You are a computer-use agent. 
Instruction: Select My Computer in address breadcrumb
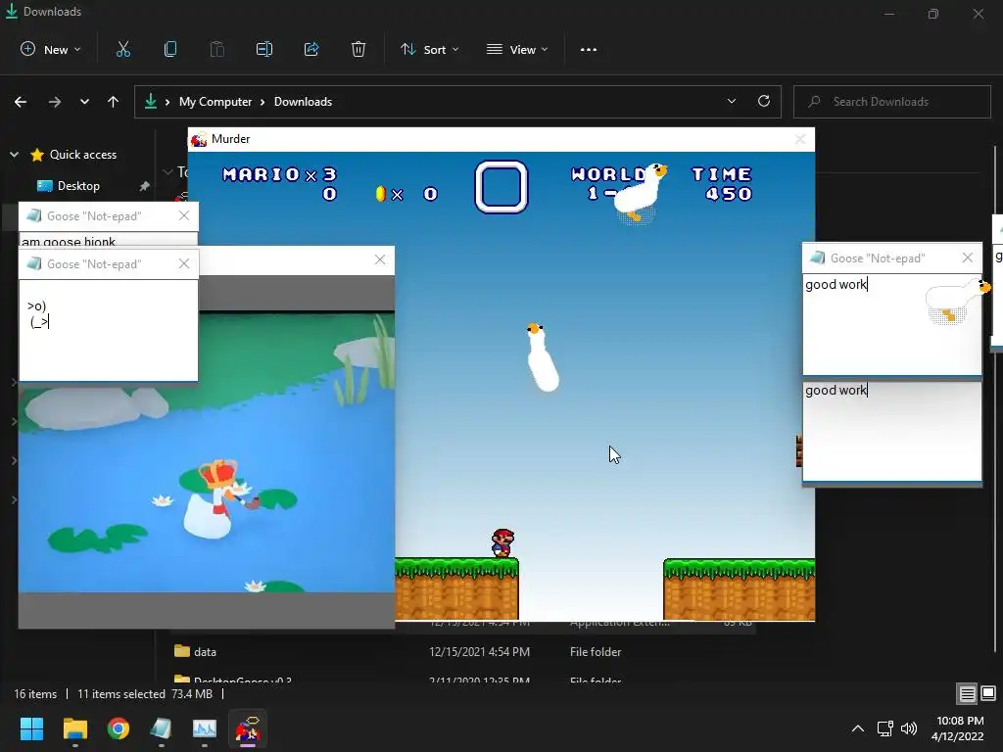pyautogui.click(x=215, y=102)
